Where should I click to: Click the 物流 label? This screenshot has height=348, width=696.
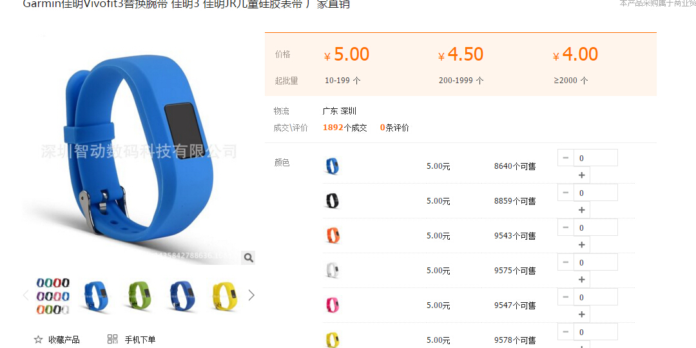point(282,111)
